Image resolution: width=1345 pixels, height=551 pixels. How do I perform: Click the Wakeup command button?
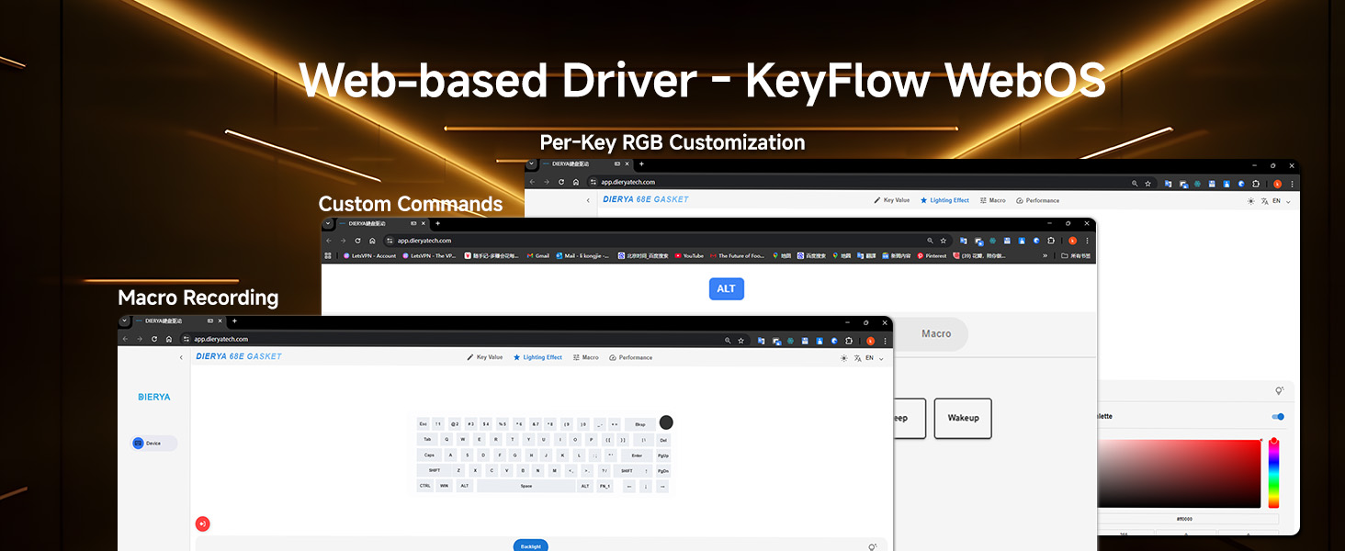963,418
